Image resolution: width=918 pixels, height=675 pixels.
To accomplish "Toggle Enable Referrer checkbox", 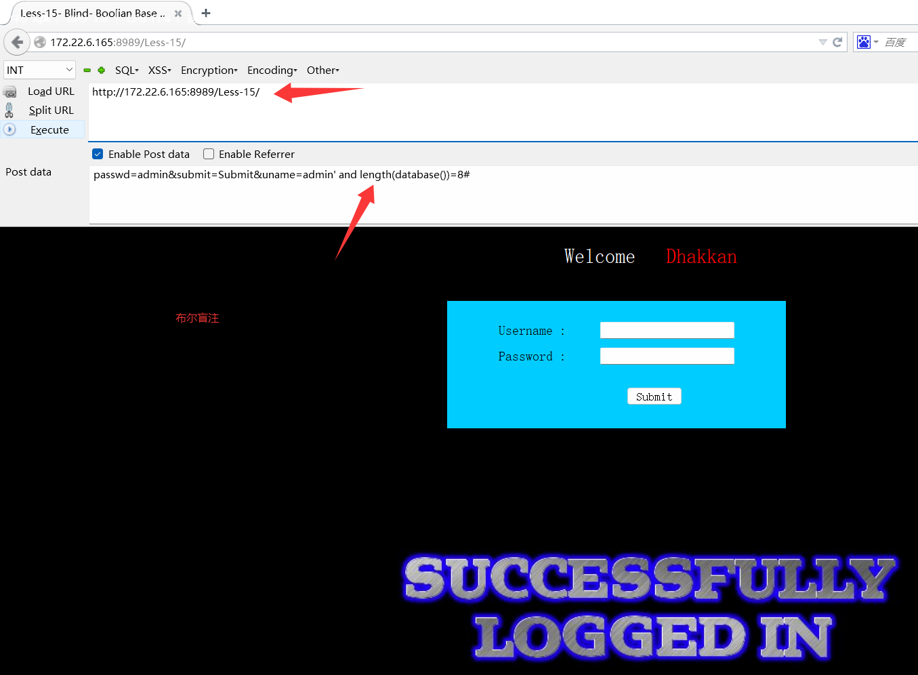I will click(x=209, y=154).
